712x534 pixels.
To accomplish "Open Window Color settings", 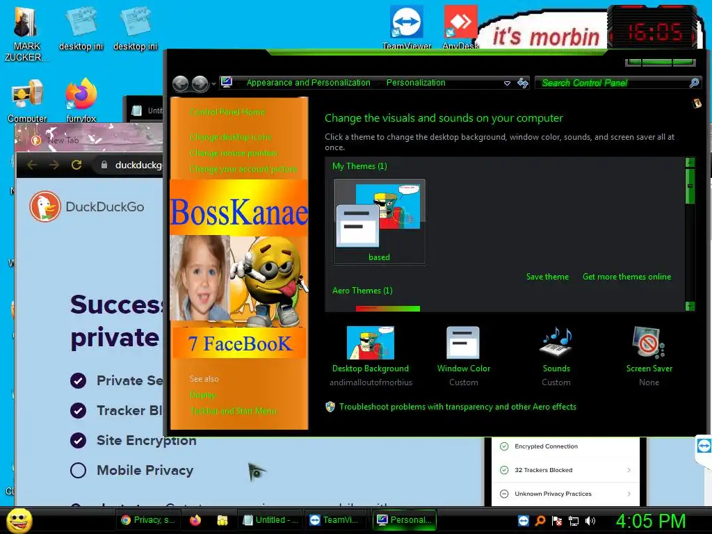I will pos(464,356).
